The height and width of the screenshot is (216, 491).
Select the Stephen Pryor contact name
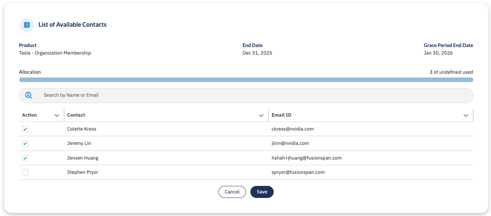83,172
